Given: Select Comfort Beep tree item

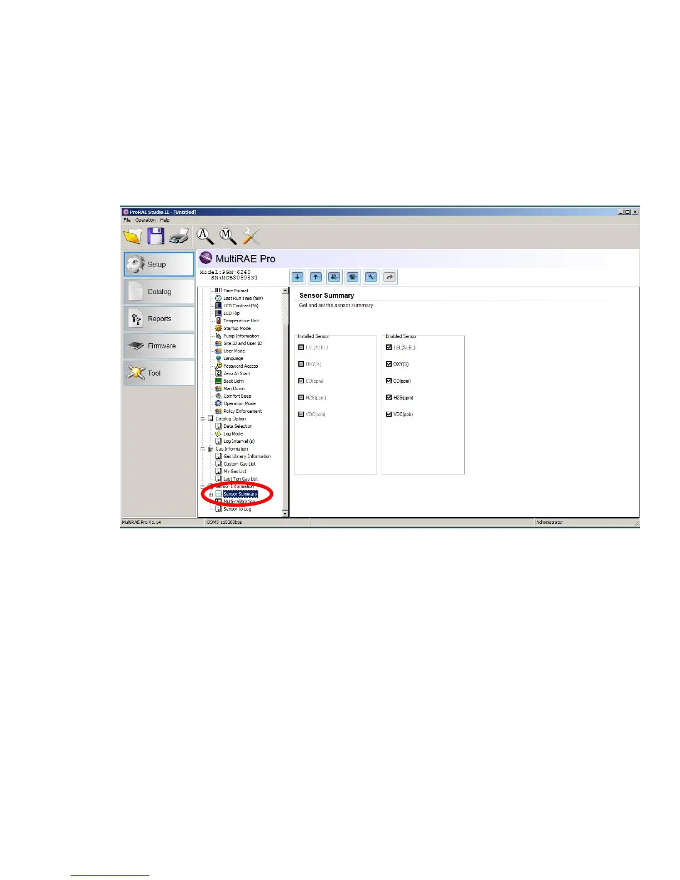Looking at the screenshot, I should pyautogui.click(x=237, y=396).
